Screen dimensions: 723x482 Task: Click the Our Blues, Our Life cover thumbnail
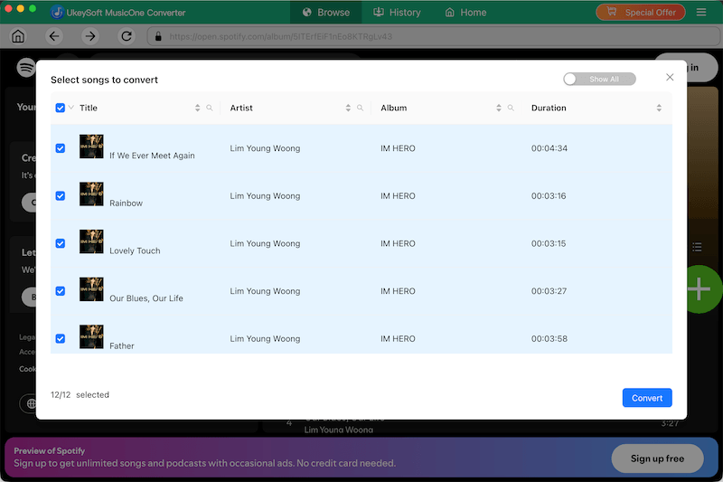pyautogui.click(x=91, y=289)
